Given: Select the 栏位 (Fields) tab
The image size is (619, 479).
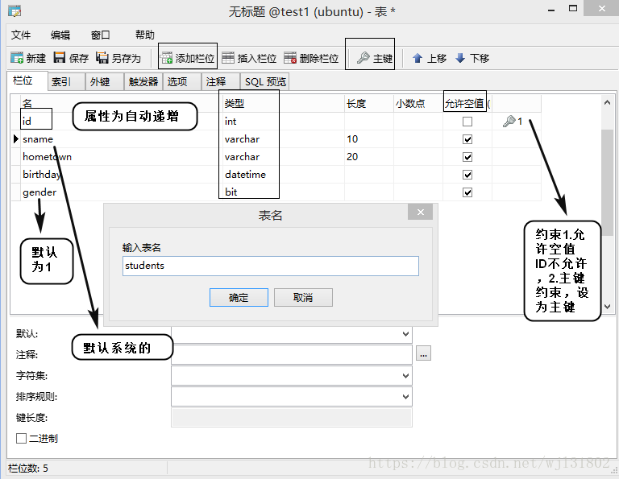Looking at the screenshot, I should [x=27, y=81].
